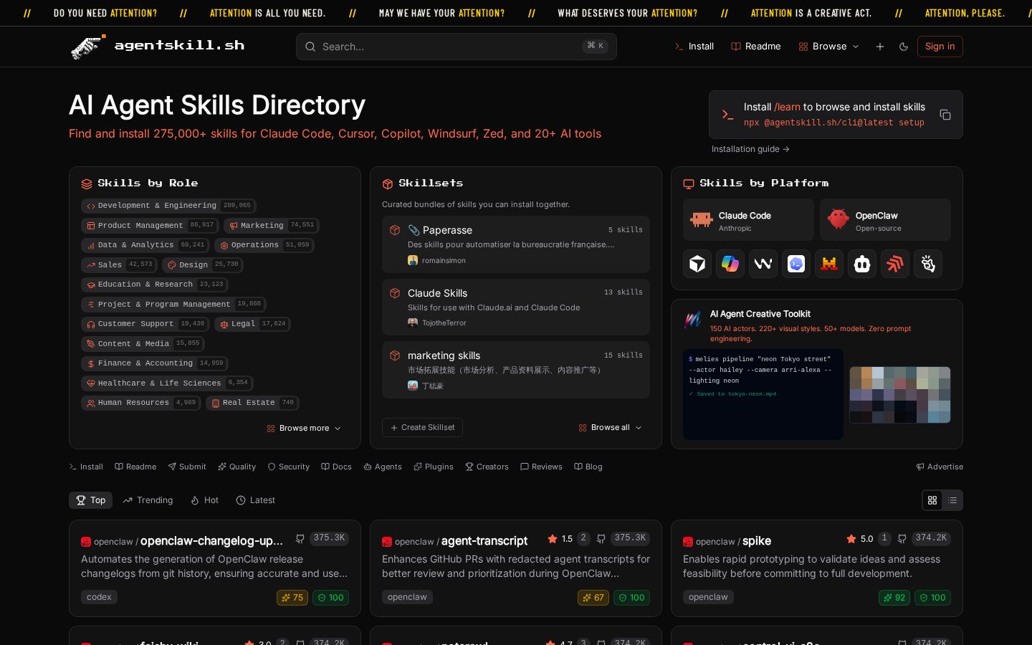Expand Browse all under Skillsets
The image size is (1032, 645).
(610, 428)
